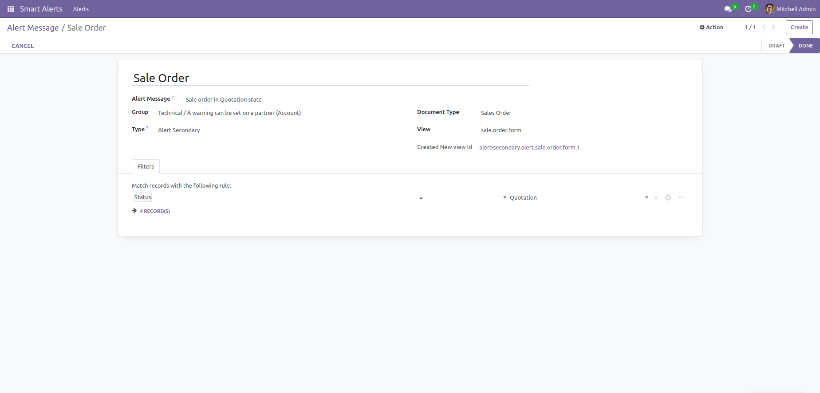Go to next record arrow
The height and width of the screenshot is (393, 820).
773,27
